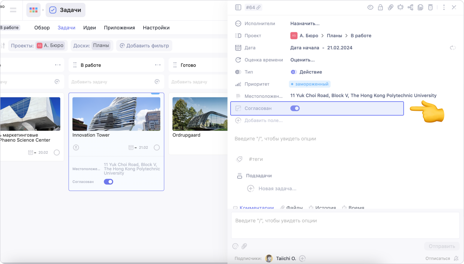Screen dimensions: 464x264
Task: Open filter settings sliders icon
Action: point(3,46)
